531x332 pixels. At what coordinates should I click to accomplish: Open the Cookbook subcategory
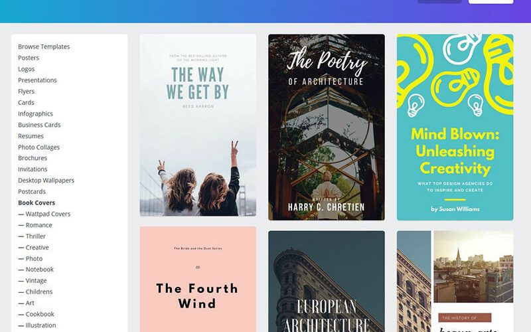pyautogui.click(x=36, y=314)
